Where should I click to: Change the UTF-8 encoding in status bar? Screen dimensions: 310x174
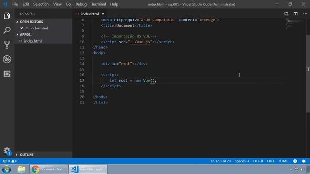[x=258, y=161]
